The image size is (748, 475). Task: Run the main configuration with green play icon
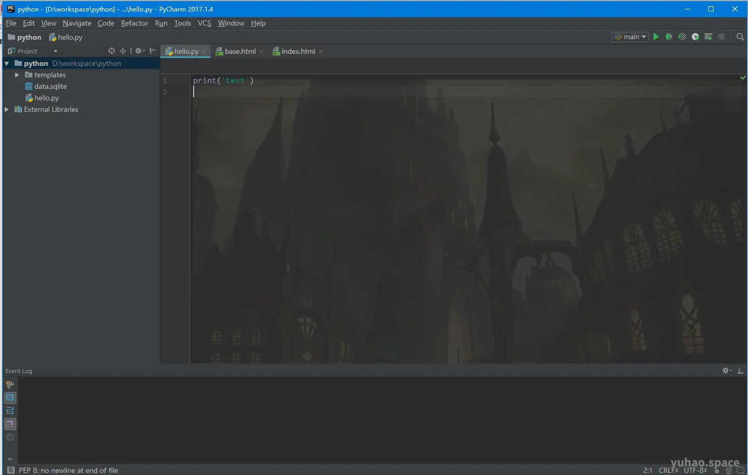pyautogui.click(x=656, y=37)
